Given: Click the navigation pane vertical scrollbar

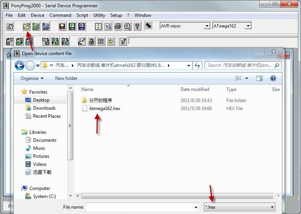Looking at the screenshot, I should pyautogui.click(x=70, y=126).
